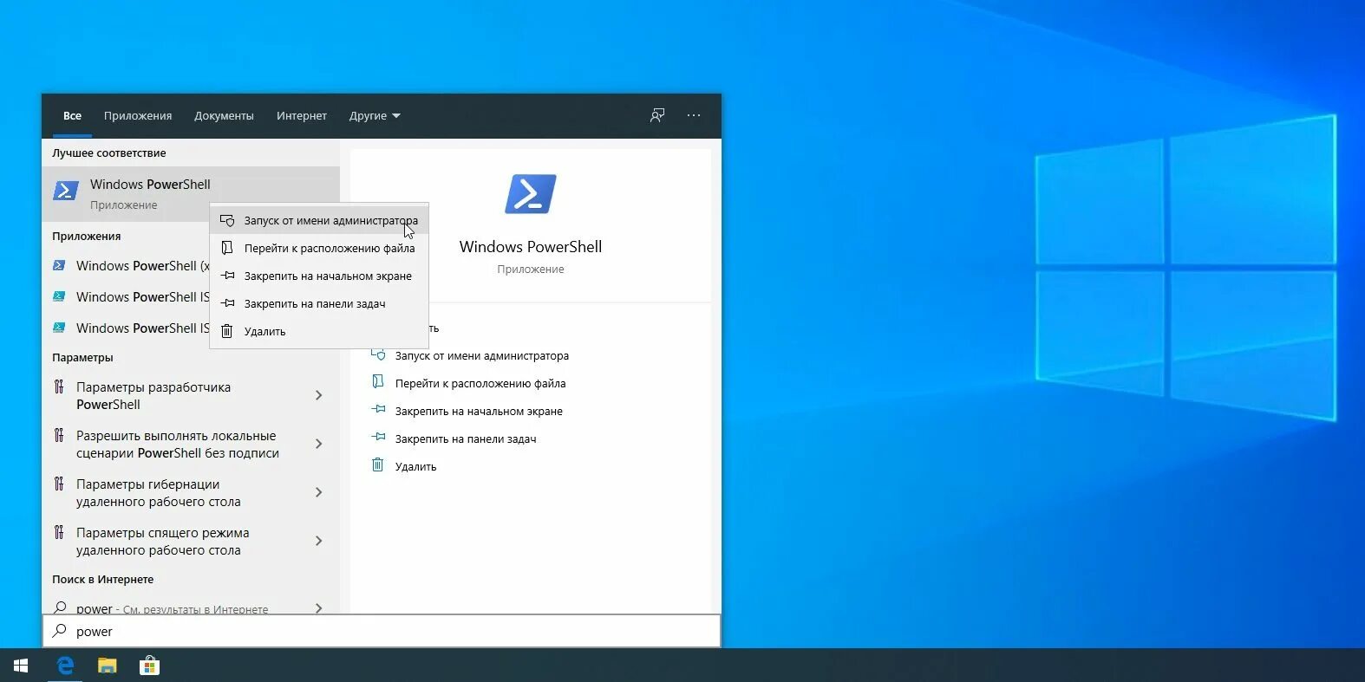Click the magnifier icon in the search box
This screenshot has height=682, width=1365.
click(x=60, y=631)
